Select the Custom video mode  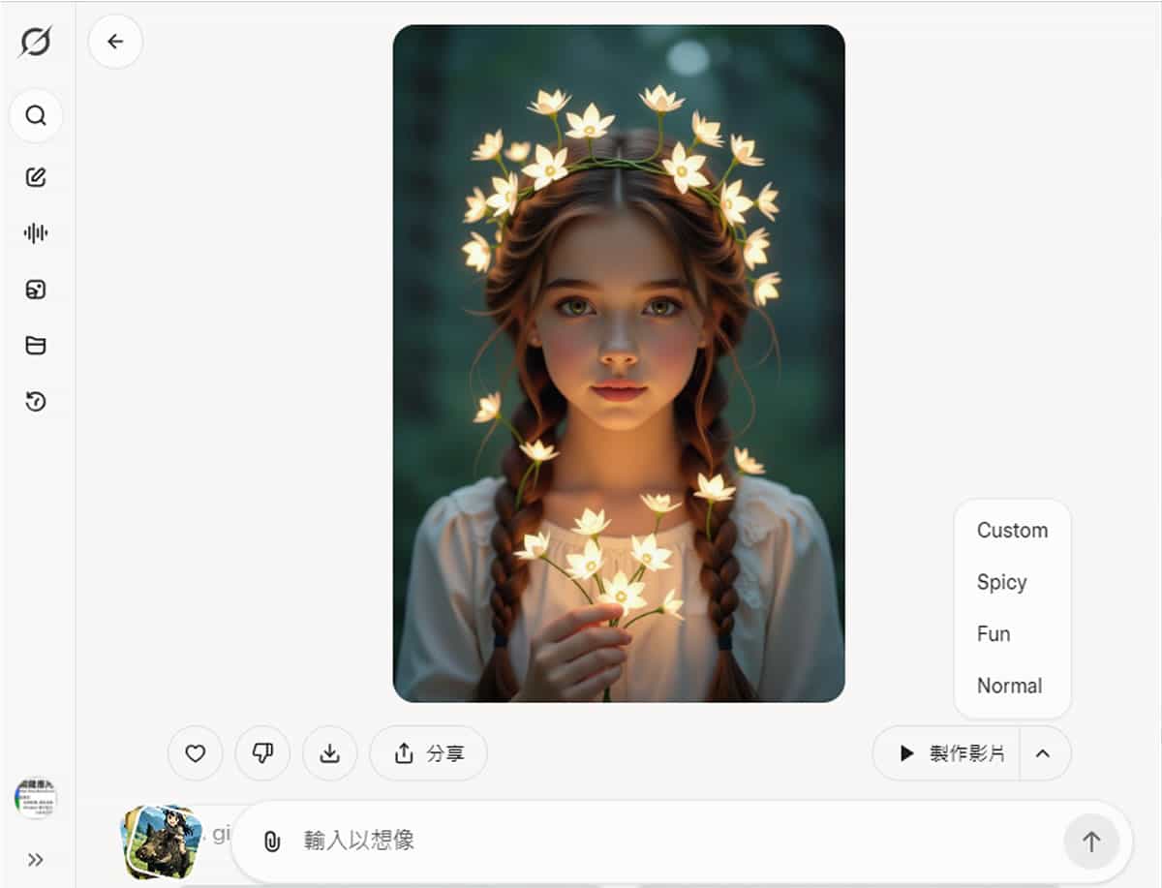point(1012,531)
